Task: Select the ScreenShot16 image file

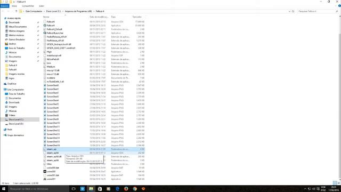Action: [53, 145]
